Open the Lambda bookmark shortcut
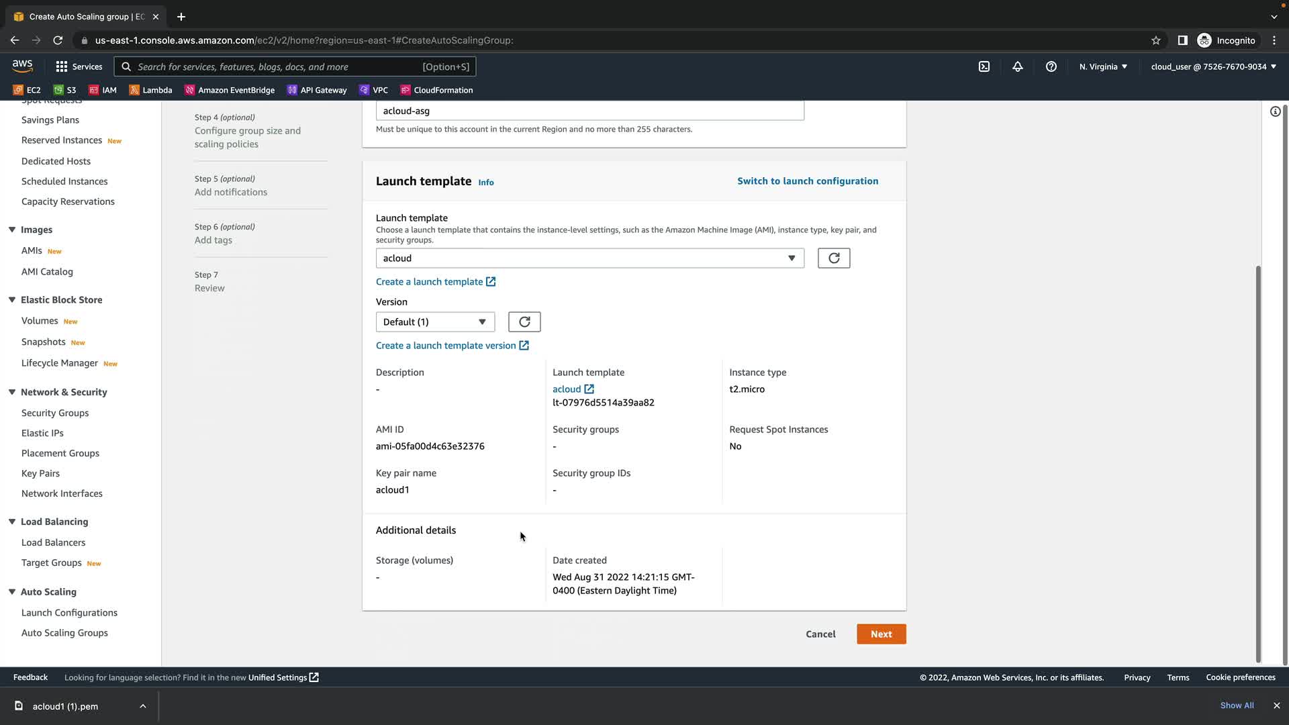The image size is (1289, 725). [x=151, y=90]
